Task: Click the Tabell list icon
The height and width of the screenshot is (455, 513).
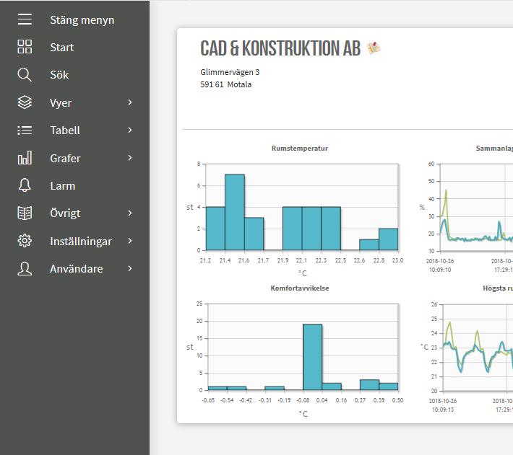Action: 25,131
